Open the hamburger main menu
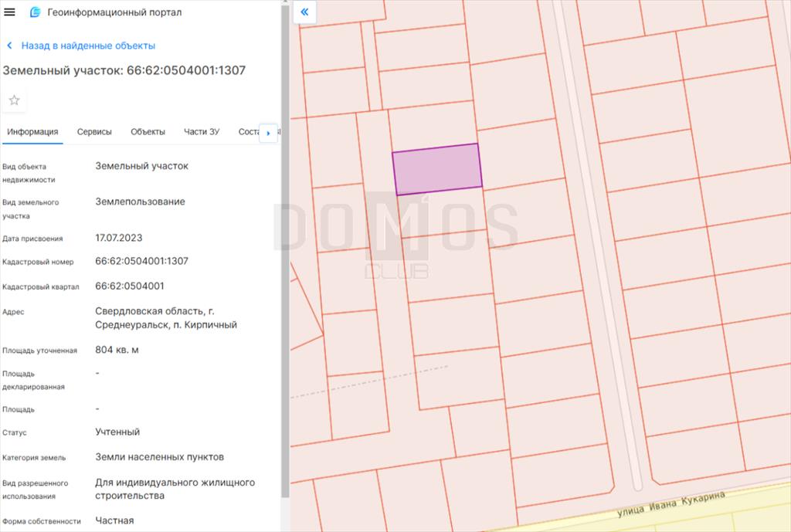This screenshot has width=791, height=532. click(10, 12)
